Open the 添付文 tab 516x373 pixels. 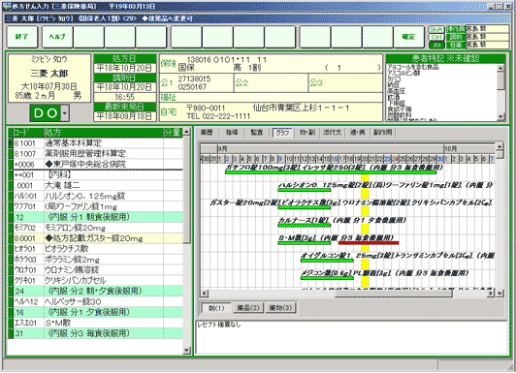tap(332, 133)
